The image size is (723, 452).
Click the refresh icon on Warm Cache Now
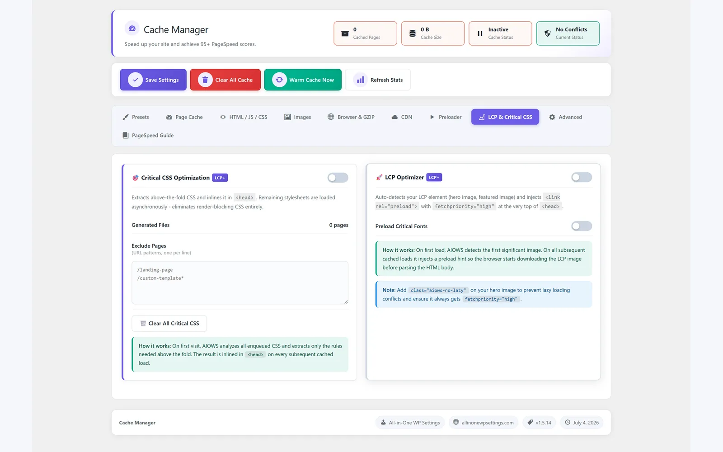pos(279,80)
